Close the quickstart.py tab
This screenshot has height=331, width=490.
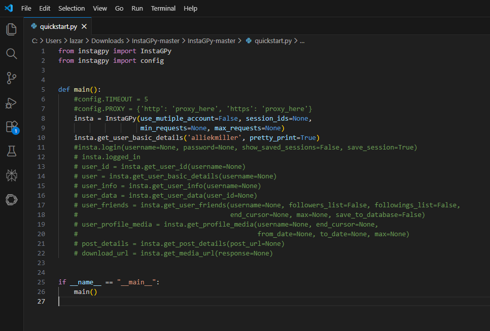click(x=84, y=26)
